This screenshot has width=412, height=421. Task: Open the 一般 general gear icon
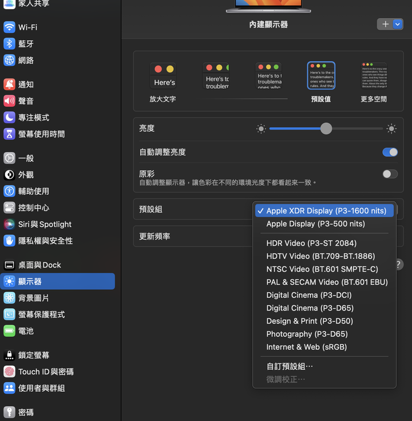9,158
